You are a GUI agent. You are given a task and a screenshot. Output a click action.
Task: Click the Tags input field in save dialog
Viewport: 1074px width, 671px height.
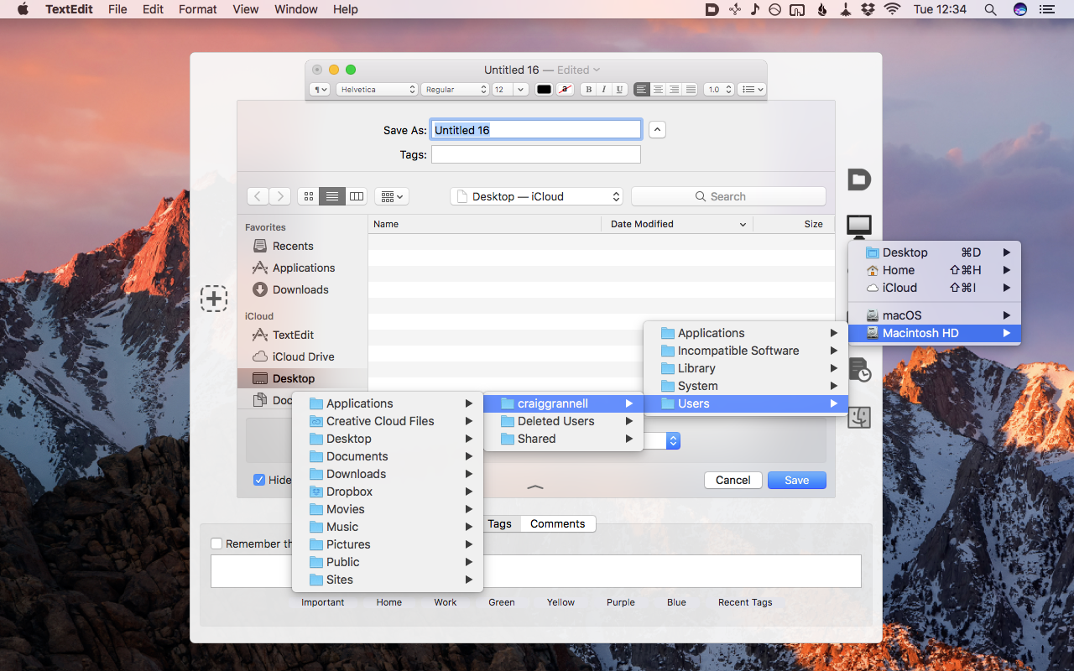click(536, 154)
